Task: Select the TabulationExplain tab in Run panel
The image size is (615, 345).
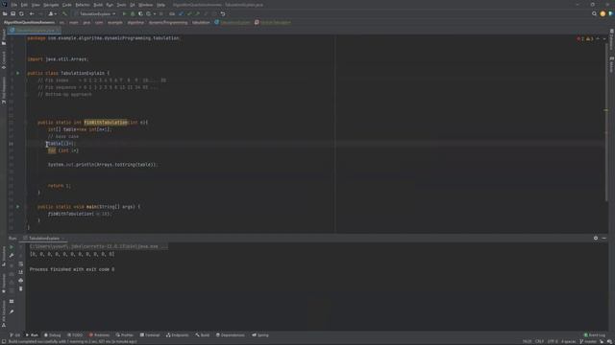Action: (44, 238)
